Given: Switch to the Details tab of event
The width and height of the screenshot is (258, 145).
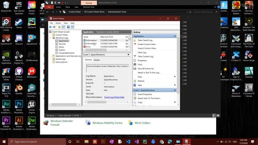Looking at the screenshot, I should click(97, 60).
